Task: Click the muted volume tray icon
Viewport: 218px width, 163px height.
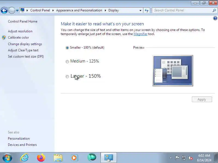Action: pyautogui.click(x=190, y=158)
